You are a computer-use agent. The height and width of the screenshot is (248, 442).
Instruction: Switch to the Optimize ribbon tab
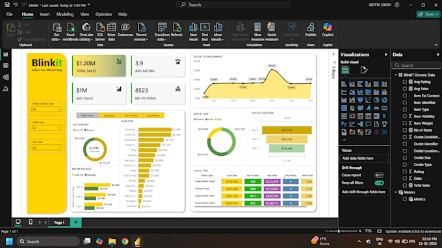(103, 14)
